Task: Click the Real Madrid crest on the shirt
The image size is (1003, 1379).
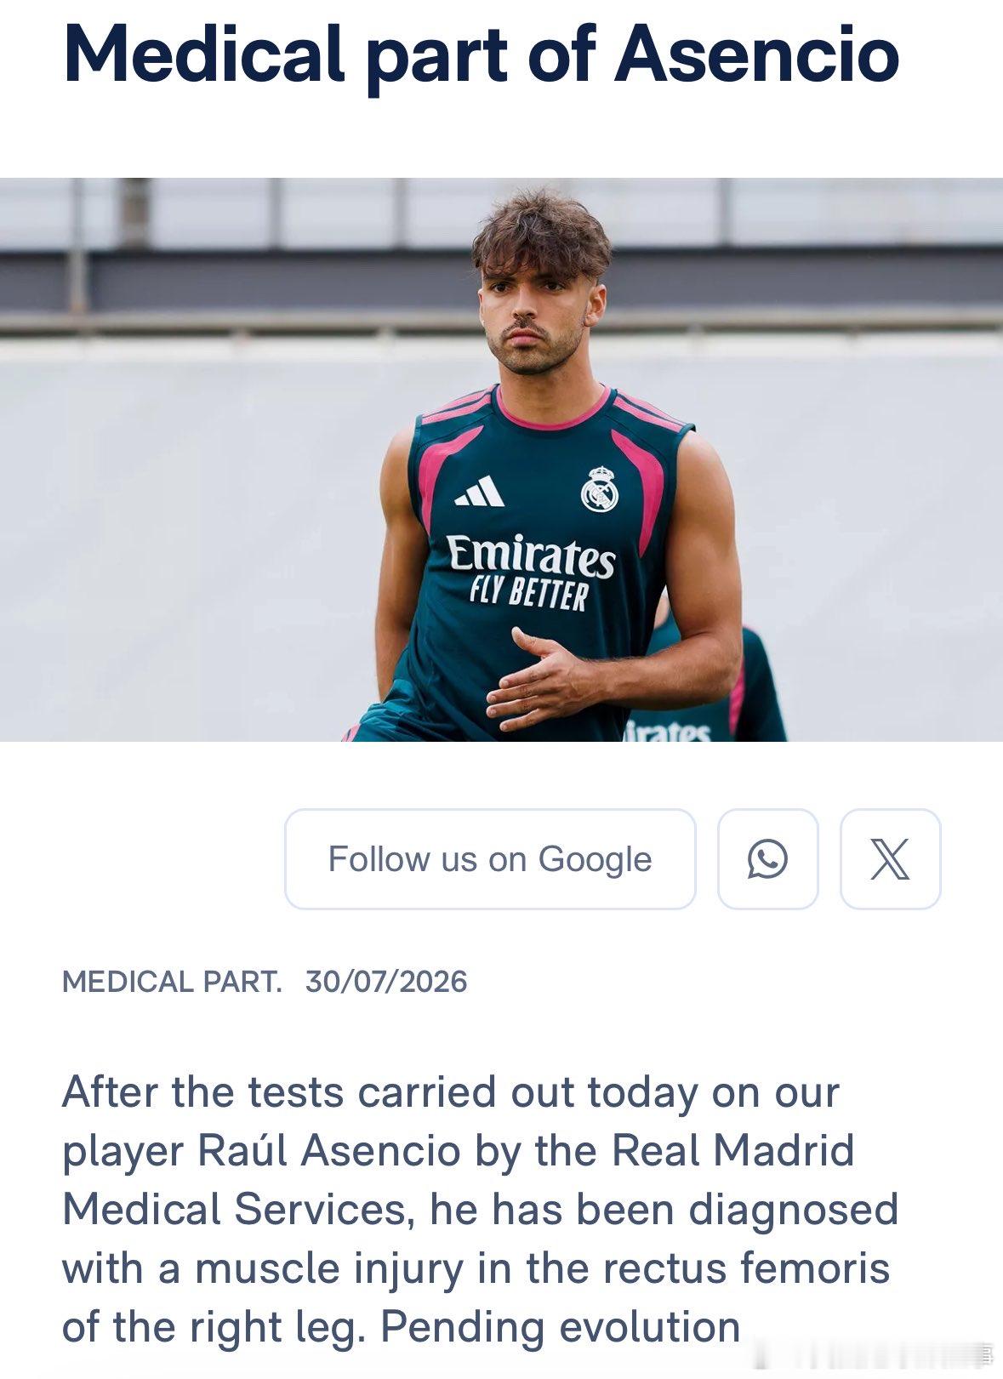Action: coord(600,489)
